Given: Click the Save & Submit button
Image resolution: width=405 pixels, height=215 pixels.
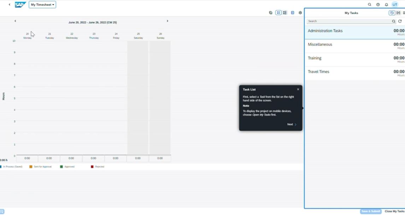Looking at the screenshot, I should pos(370,211).
